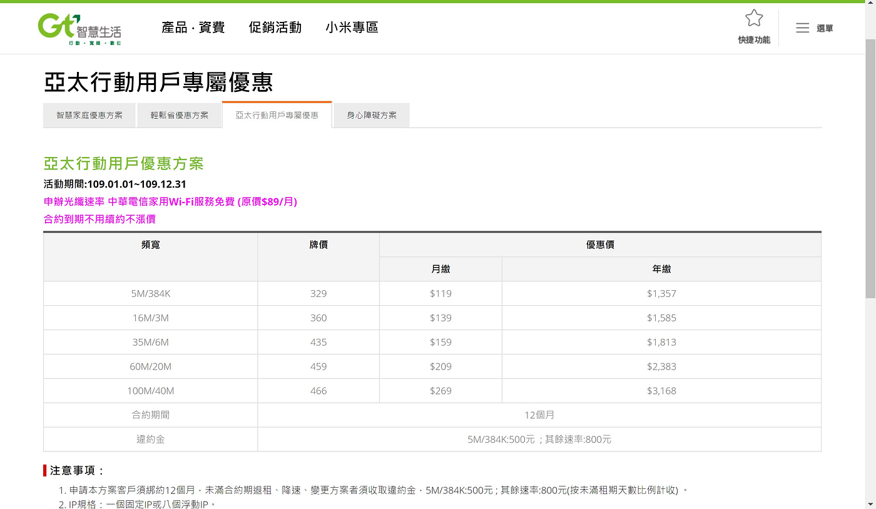Click the 5M/384K:500元 penalty cell
Image resolution: width=876 pixels, height=509 pixels.
539,440
